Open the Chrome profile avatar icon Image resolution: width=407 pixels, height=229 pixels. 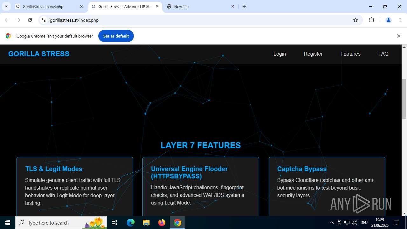pos(388,20)
